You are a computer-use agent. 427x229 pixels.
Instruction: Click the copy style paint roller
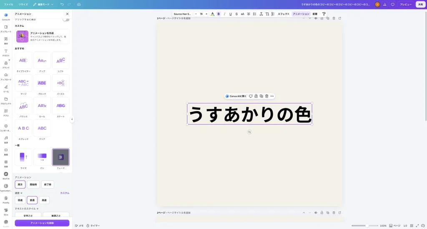324,14
